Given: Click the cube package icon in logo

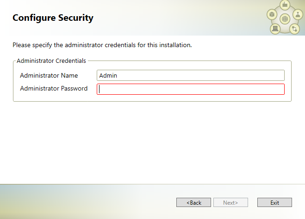Looking at the screenshot, I should 272,14.
